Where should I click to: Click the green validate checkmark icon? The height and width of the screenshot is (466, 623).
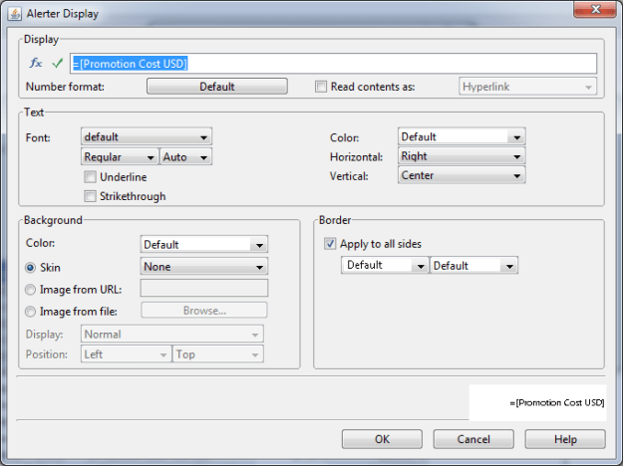click(x=58, y=64)
